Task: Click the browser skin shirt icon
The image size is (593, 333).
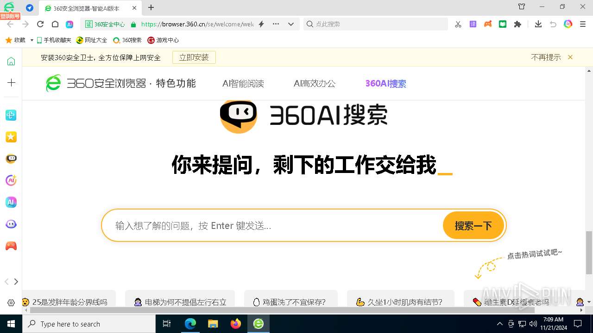Action: click(522, 7)
